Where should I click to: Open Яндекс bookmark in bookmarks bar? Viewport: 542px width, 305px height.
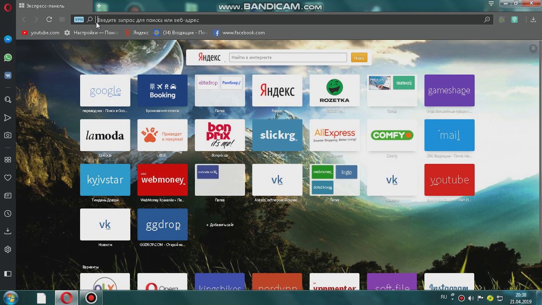136,33
